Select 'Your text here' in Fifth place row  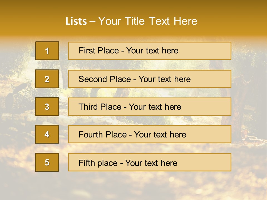tap(151, 163)
